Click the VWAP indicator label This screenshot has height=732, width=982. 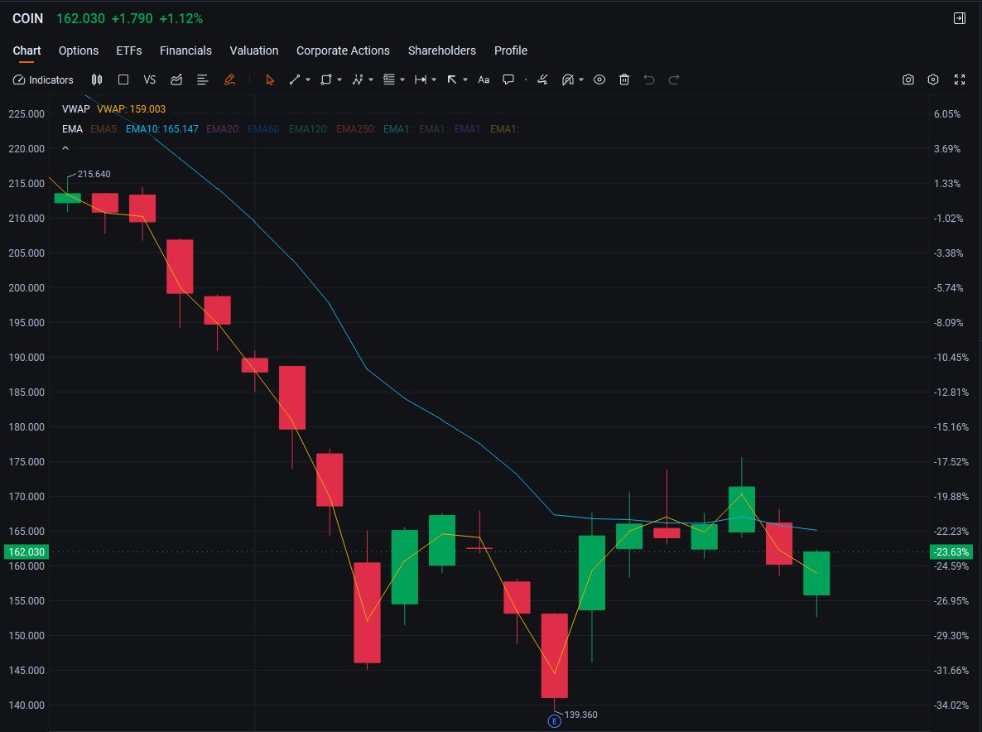(76, 109)
